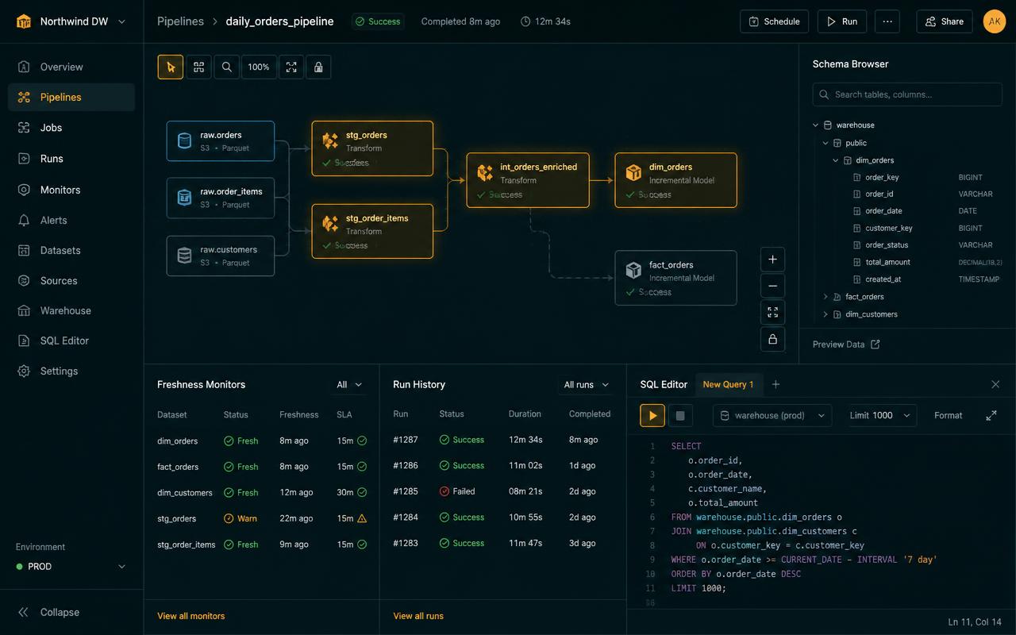Close the SQL Editor panel

(995, 384)
